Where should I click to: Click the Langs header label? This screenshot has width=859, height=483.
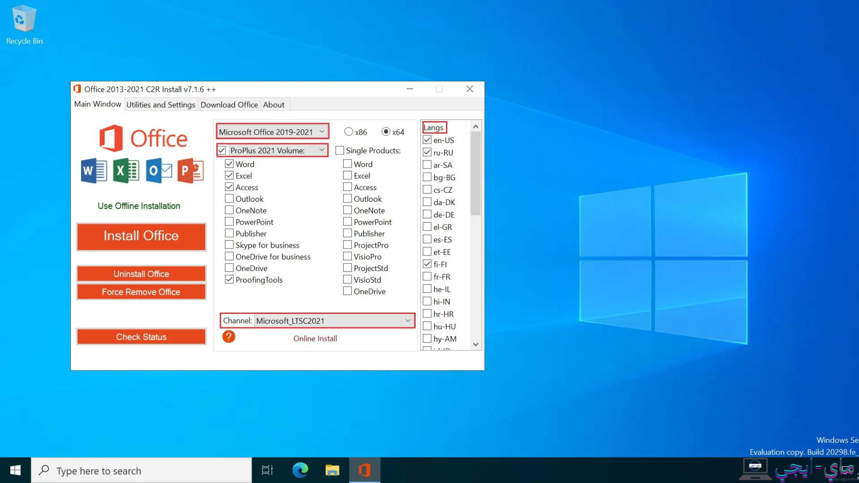[434, 127]
